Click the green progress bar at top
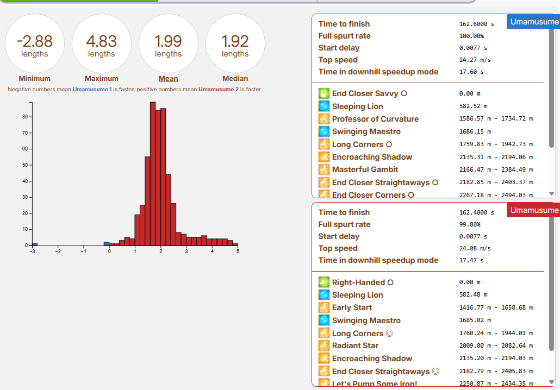The image size is (560, 390). [x=79, y=1]
